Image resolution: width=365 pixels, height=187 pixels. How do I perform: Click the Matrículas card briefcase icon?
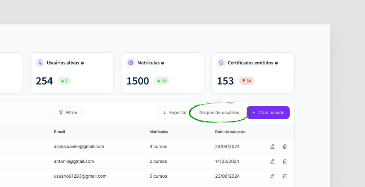(x=130, y=63)
